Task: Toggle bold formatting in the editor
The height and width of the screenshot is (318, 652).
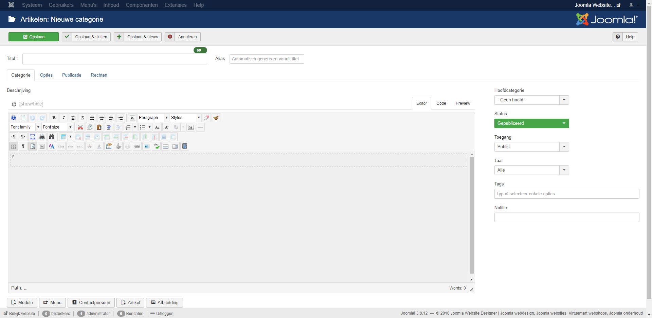Action: coord(54,118)
